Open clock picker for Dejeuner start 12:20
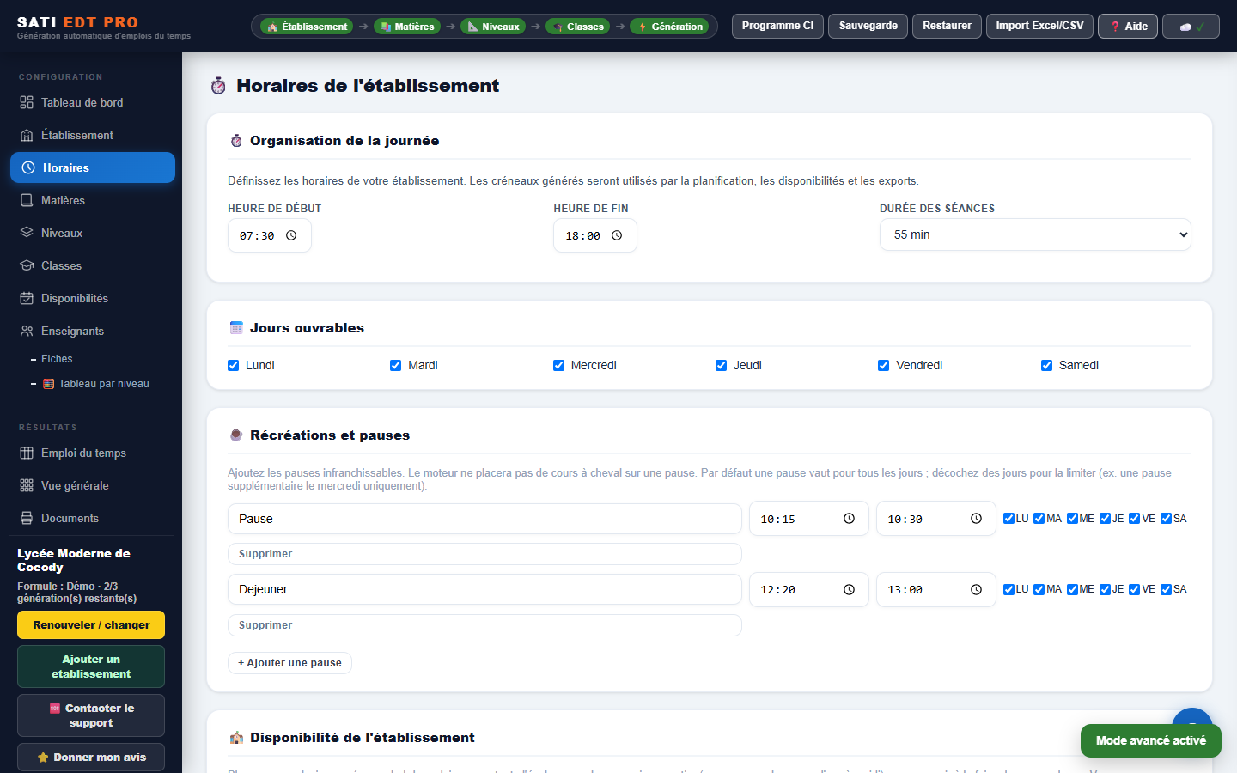This screenshot has width=1237, height=773. click(x=849, y=590)
